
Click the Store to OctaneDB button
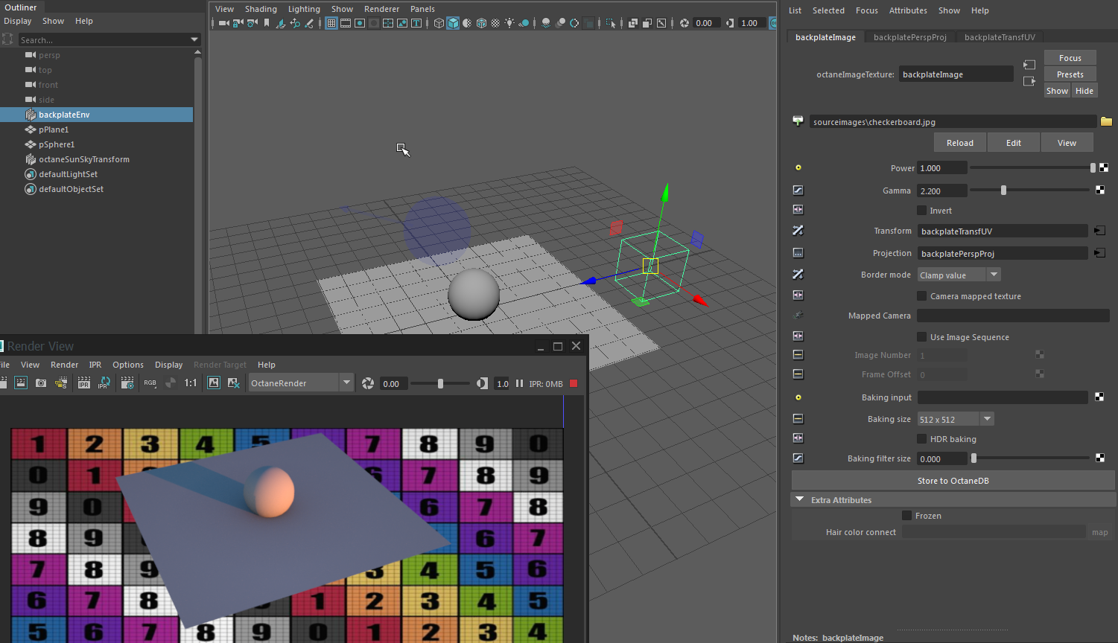(953, 481)
